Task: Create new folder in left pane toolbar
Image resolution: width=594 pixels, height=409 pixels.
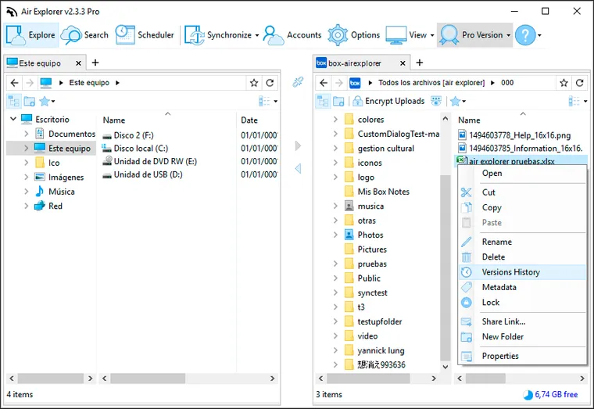Action: 30,101
